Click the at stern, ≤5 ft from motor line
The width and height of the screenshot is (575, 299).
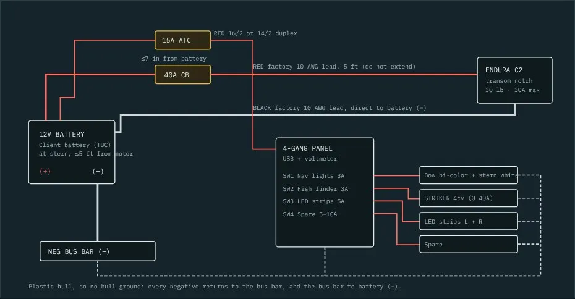pyautogui.click(x=86, y=154)
